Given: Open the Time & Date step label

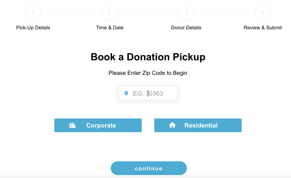Looking at the screenshot, I should point(110,28).
